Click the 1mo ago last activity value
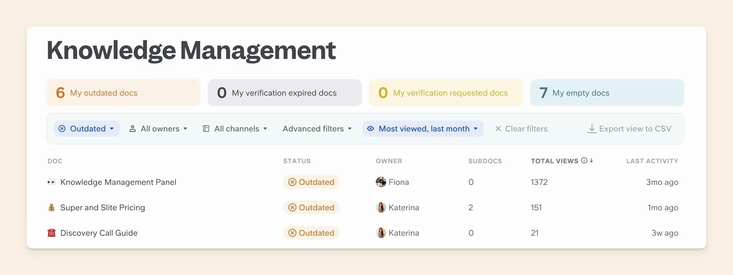 coord(663,208)
